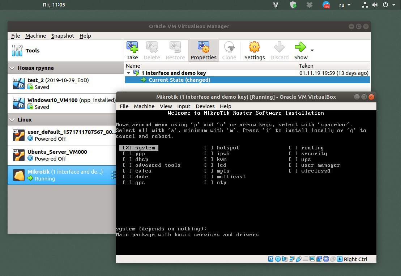Viewport: 401px width, 276px height.
Task: Click the Taken column header
Action: click(x=334, y=66)
